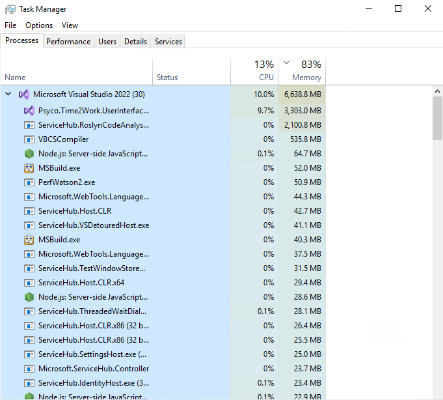Viewport: 443px width, 400px height.
Task: Select the ServiceHub.VSDetouredHost.exe process name
Action: tap(94, 225)
